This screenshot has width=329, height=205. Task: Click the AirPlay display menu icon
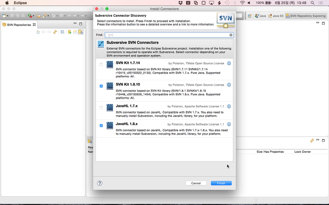(x=211, y=3)
